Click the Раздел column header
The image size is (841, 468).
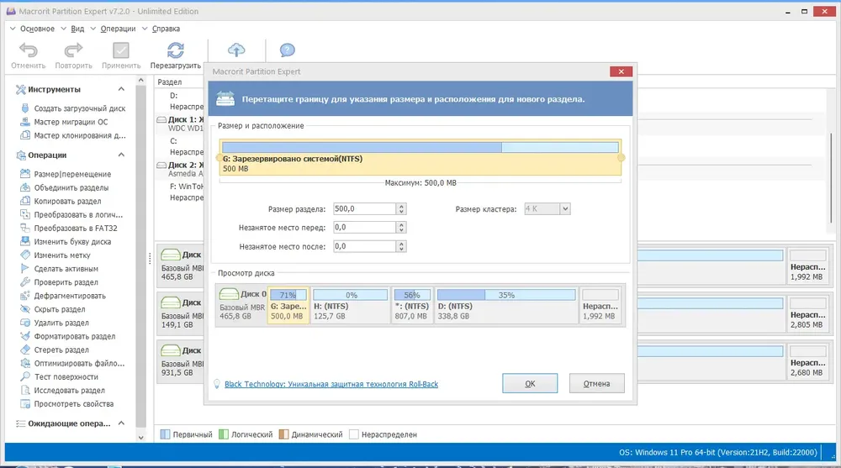170,82
